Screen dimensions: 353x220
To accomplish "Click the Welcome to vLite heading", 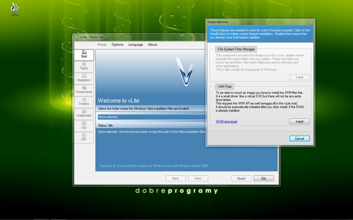I will point(119,101).
